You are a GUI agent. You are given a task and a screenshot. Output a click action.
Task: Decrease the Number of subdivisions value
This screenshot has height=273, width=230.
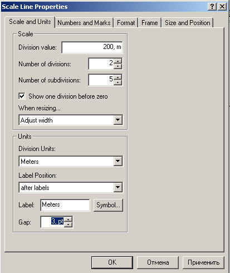pyautogui.click(x=118, y=82)
